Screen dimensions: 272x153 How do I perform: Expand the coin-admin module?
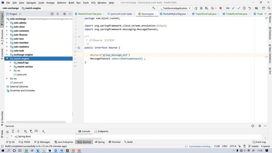pyautogui.click(x=7, y=23)
